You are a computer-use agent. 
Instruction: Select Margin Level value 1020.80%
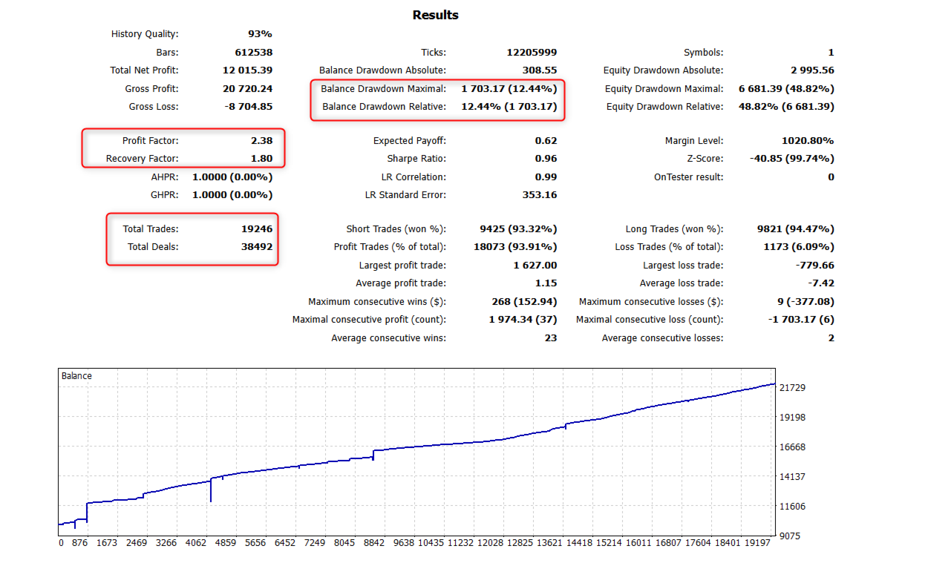point(808,141)
